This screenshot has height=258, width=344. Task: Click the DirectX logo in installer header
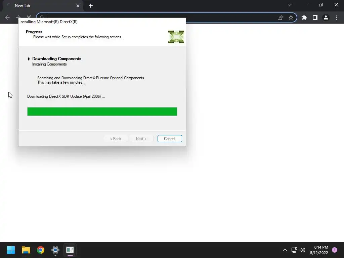tap(176, 37)
